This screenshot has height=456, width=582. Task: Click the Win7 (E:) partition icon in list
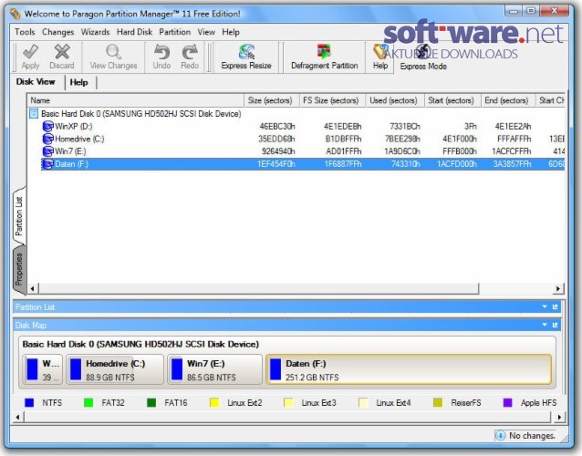click(47, 151)
